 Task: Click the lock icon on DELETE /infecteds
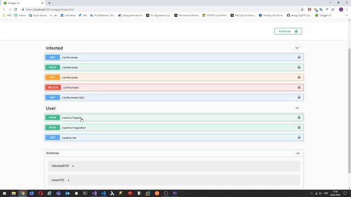[299, 88]
